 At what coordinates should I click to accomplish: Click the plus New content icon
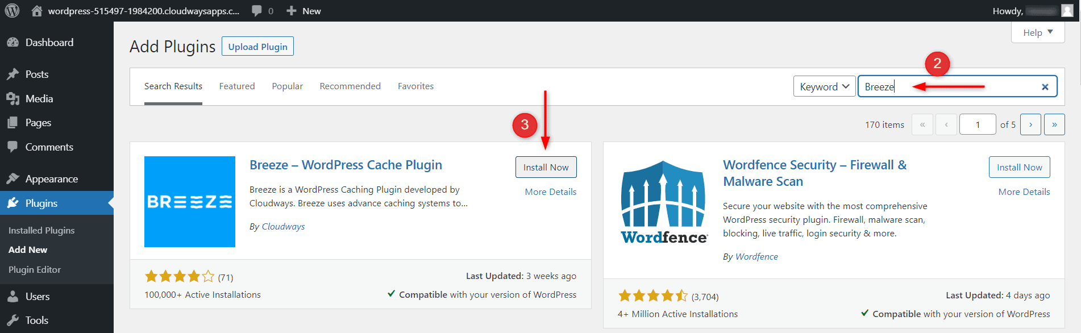coord(292,11)
